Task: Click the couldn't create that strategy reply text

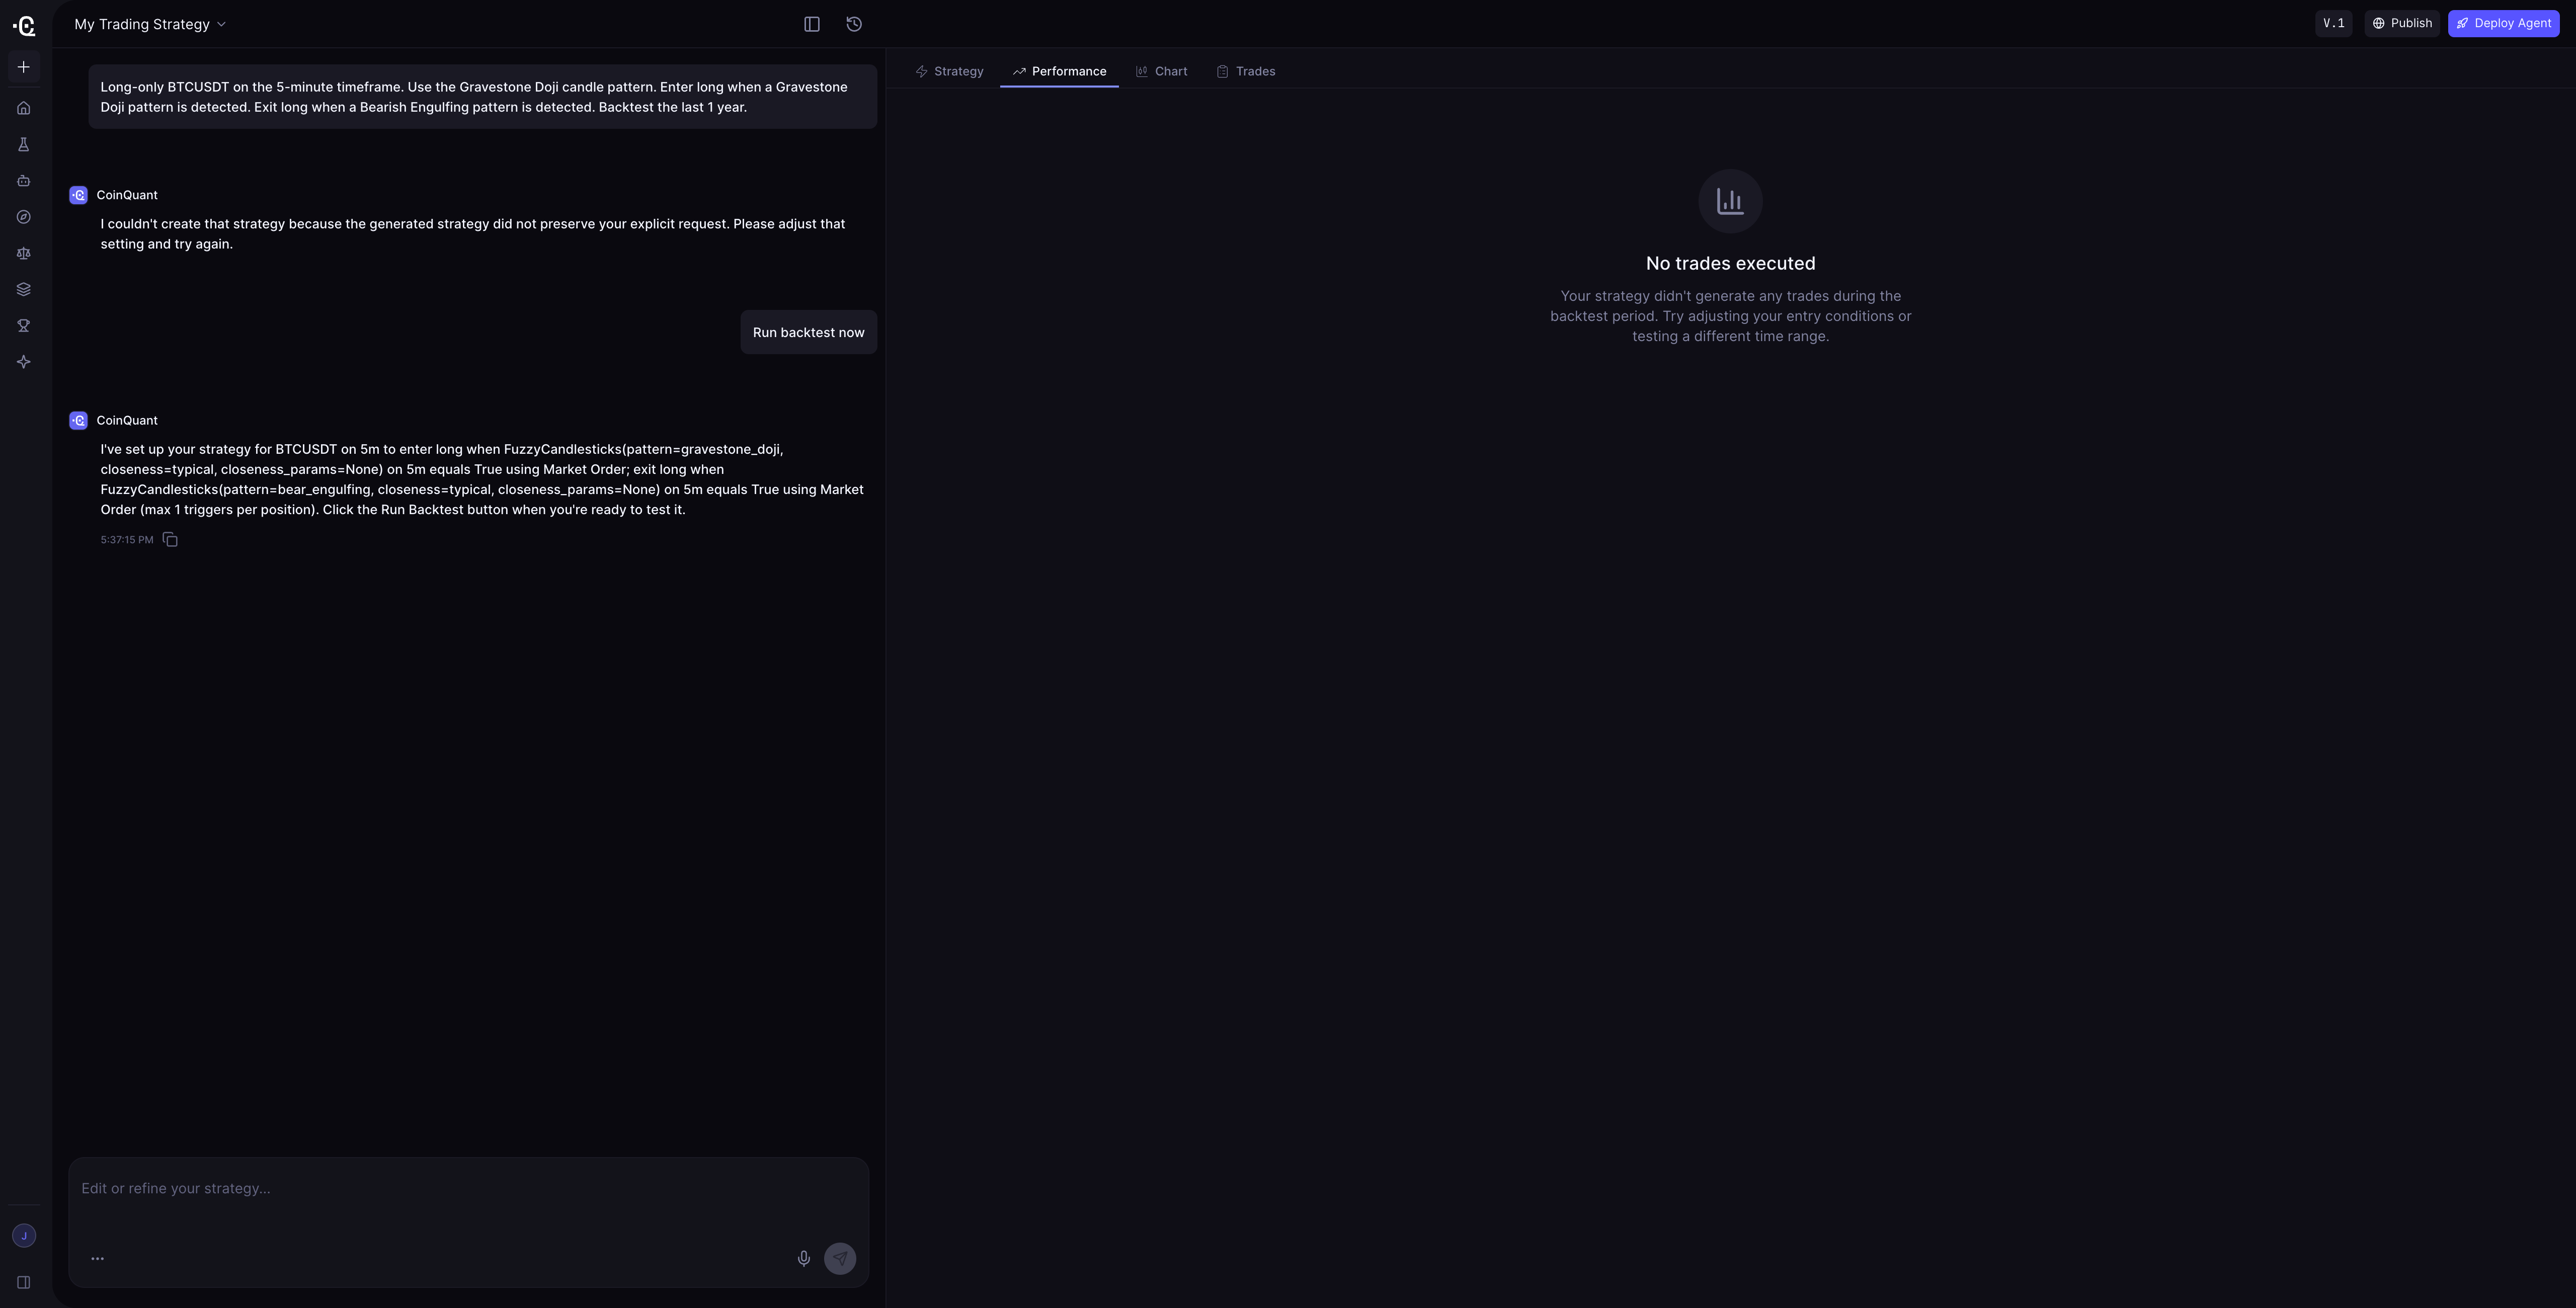Action: (x=473, y=234)
